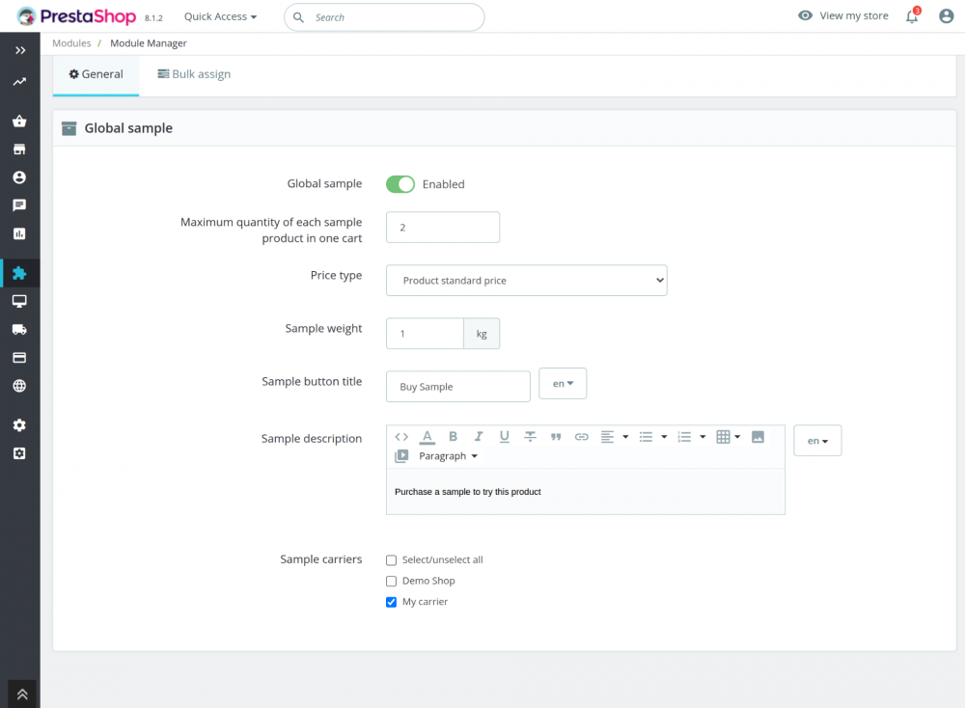The height and width of the screenshot is (708, 965).
Task: Open Design monitor icon in sidebar
Action: (19, 301)
